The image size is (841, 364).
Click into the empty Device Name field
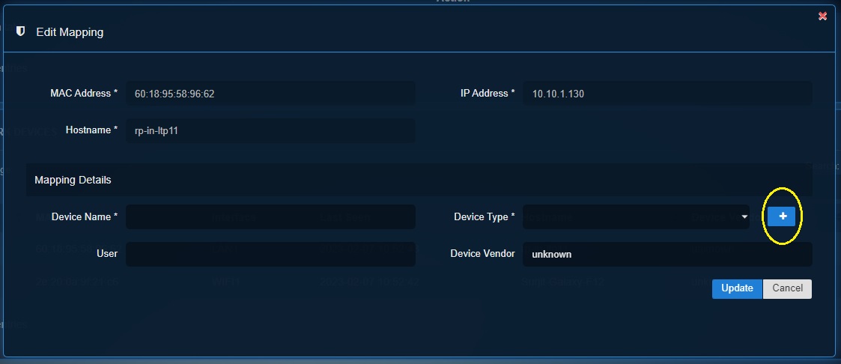[270, 216]
